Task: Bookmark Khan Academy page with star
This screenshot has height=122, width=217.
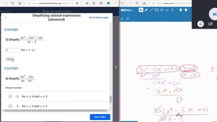Action: (77, 3)
